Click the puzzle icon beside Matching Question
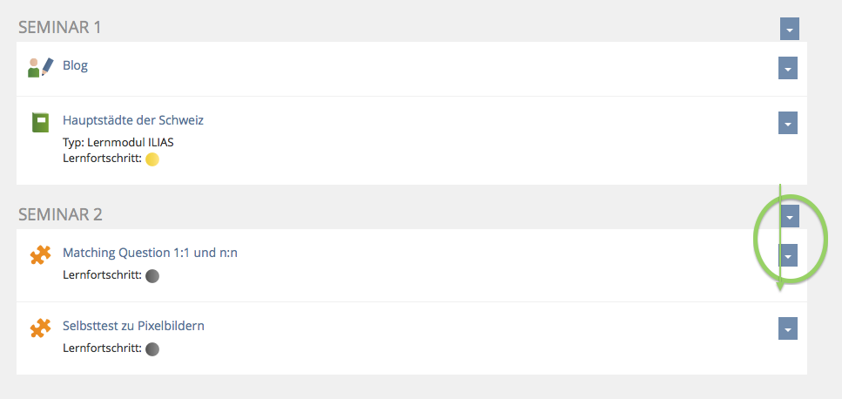 point(40,255)
